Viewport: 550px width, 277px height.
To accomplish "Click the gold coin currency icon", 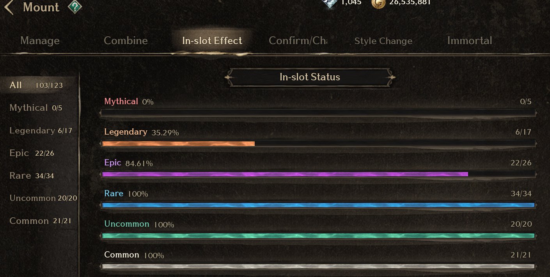I will (378, 3).
